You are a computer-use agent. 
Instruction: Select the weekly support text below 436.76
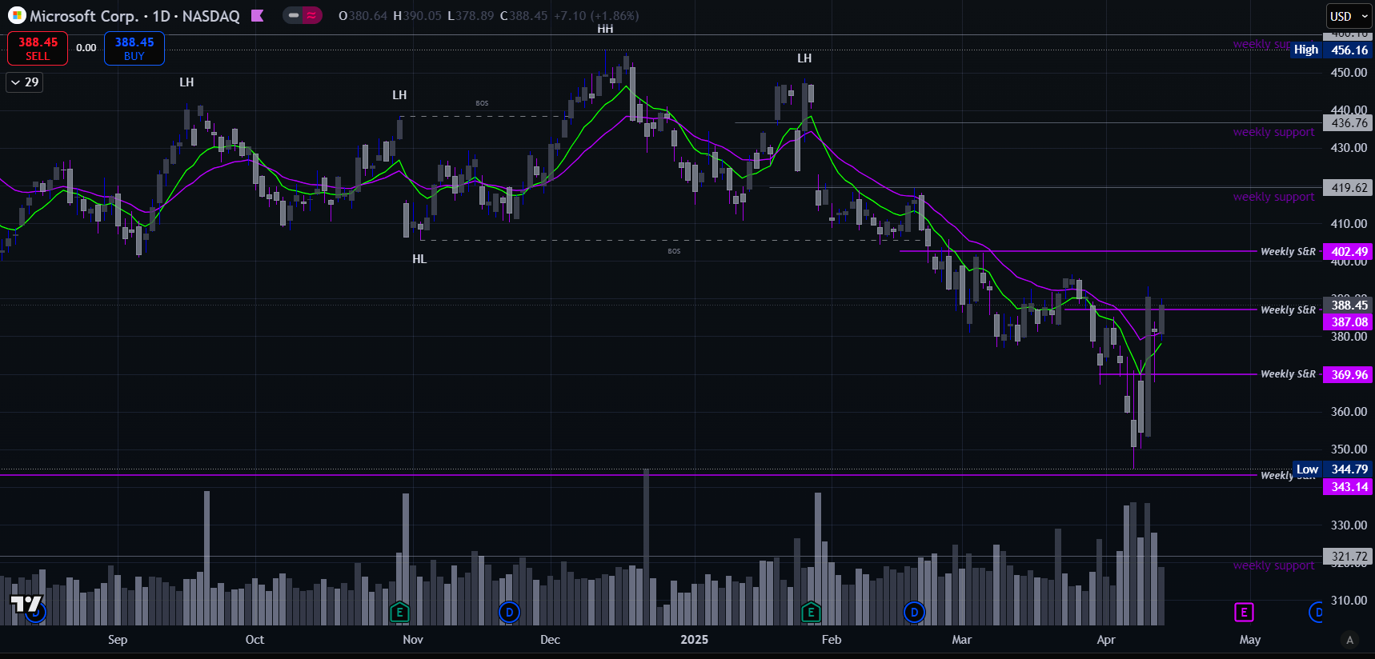pyautogui.click(x=1273, y=132)
